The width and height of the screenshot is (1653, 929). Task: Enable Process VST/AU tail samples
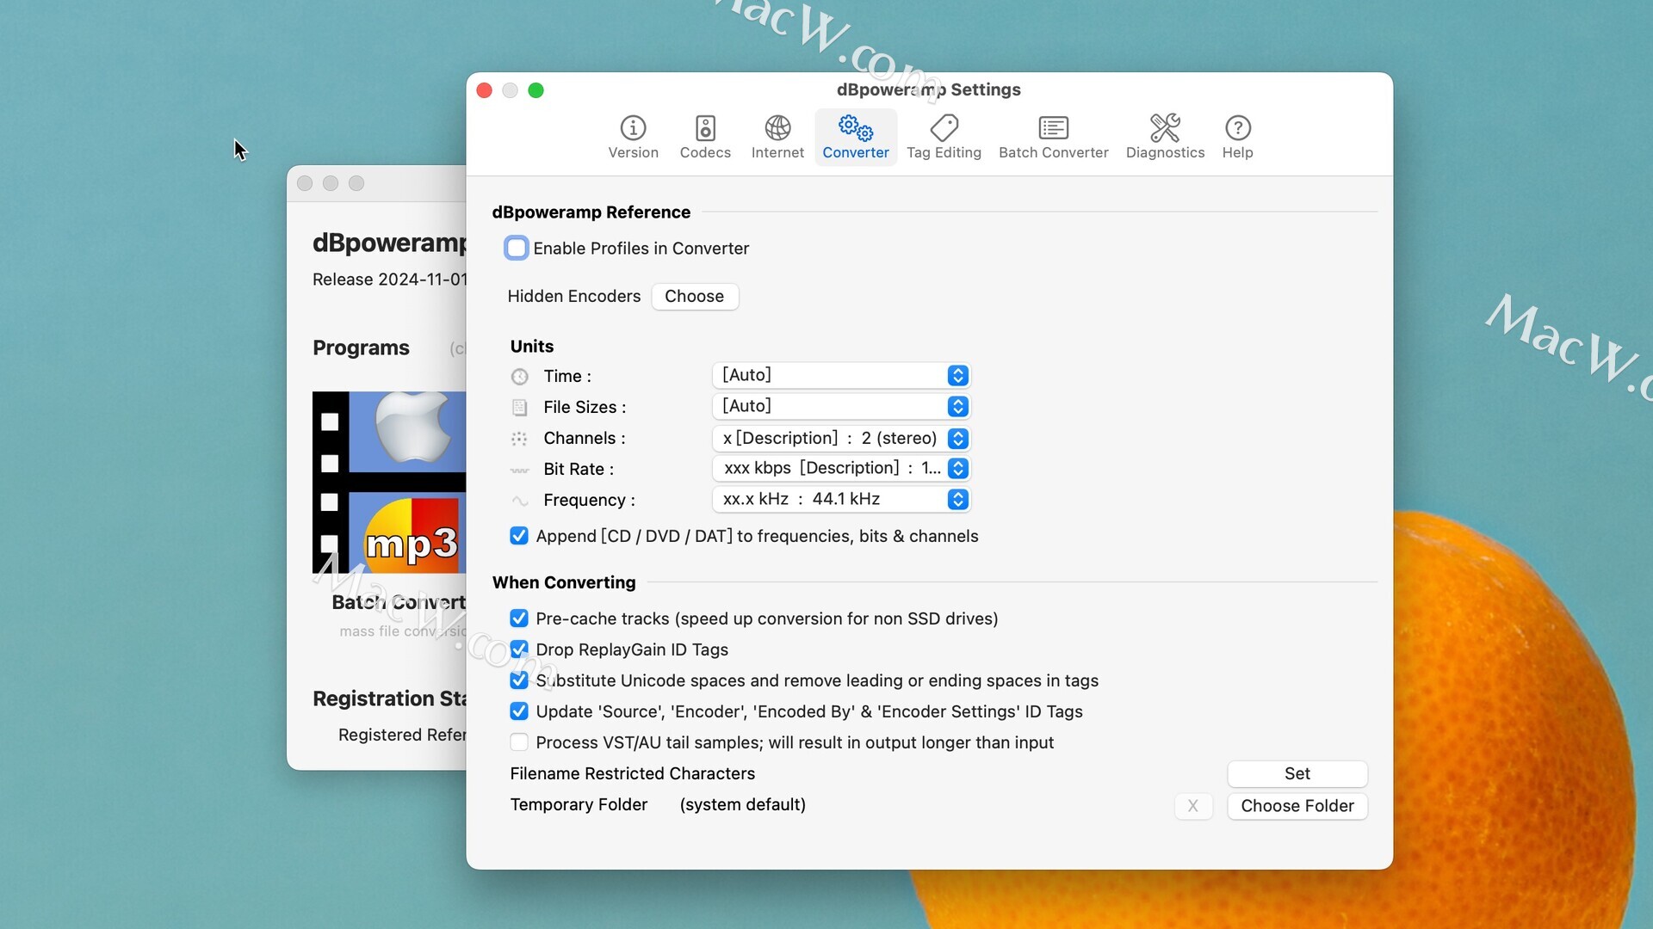pos(519,742)
